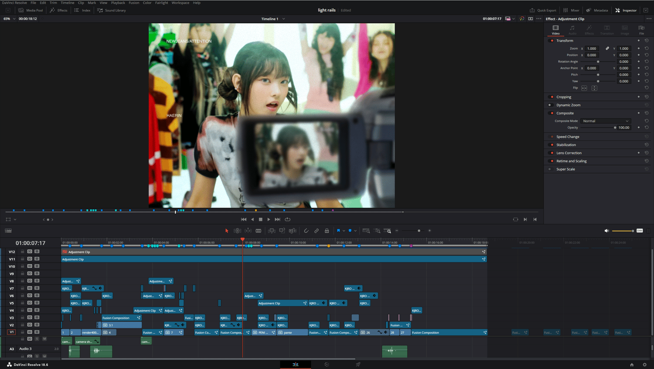Viewport: 654px width, 369px height.
Task: Jump to first frame of timeline
Action: pos(244,219)
